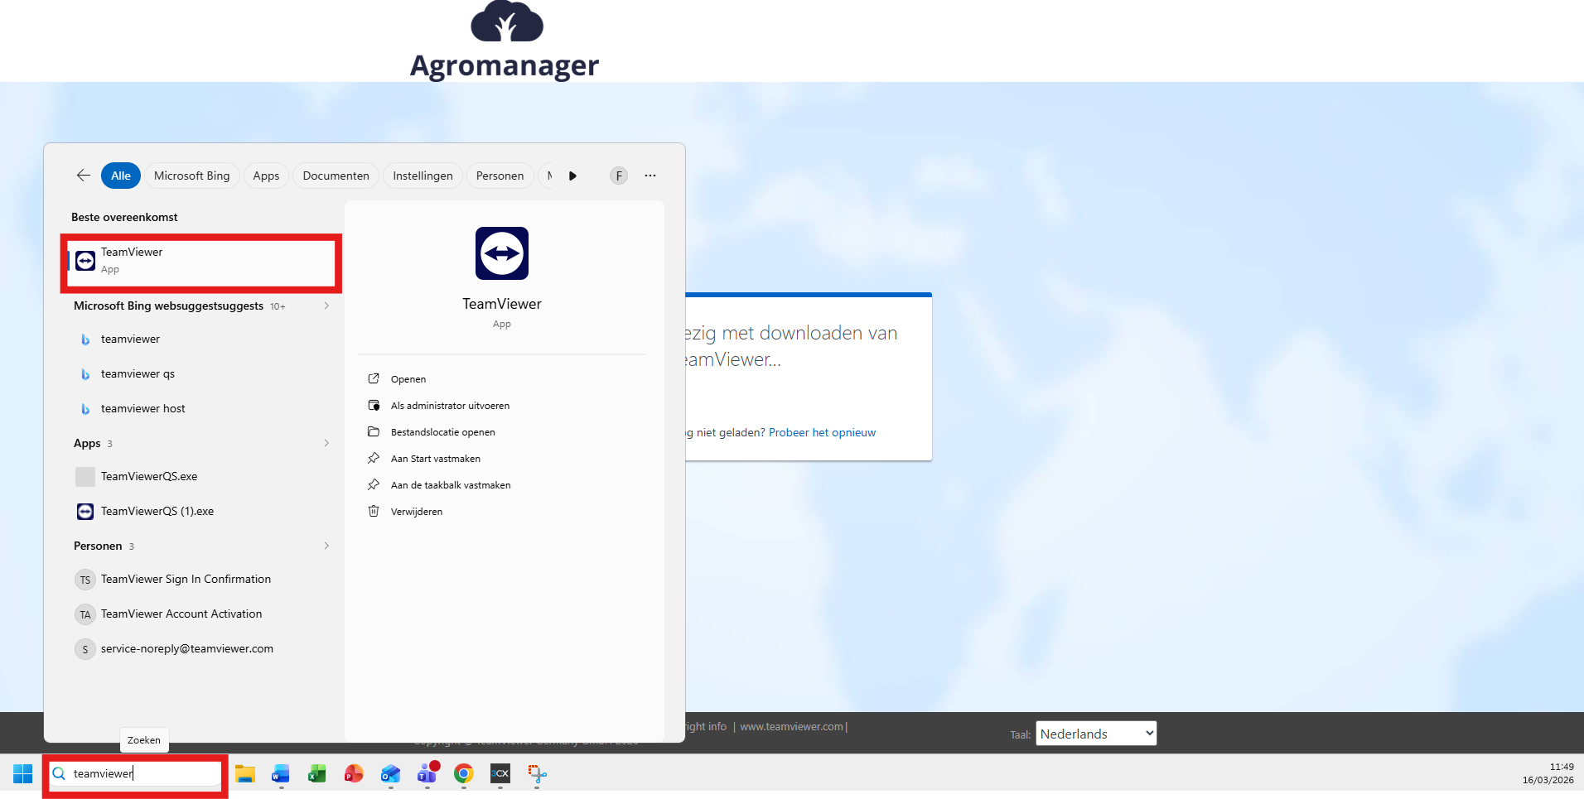Click the large TeamViewer icon in preview pane

(x=502, y=253)
